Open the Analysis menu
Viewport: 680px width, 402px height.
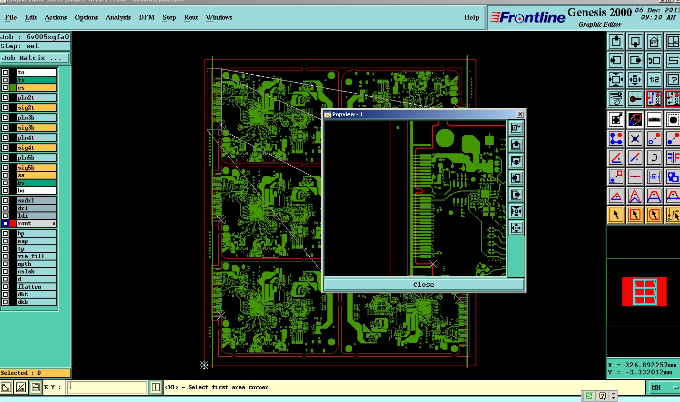click(118, 17)
